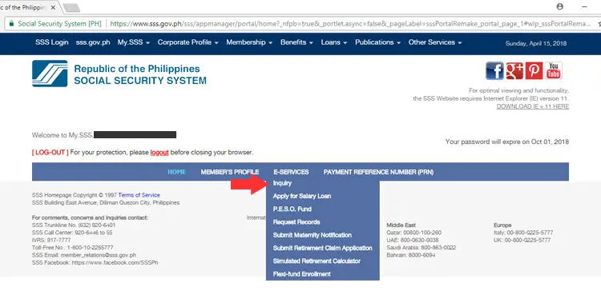601x291 pixels.
Task: Click the red logout link
Action: click(159, 152)
